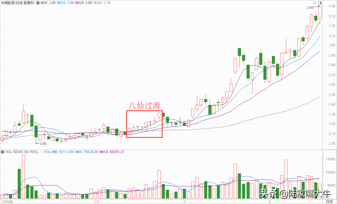This screenshot has height=204, width=337.
Task: Open the indicator dropdown beside 中闽能源 title
Action: [38, 3]
